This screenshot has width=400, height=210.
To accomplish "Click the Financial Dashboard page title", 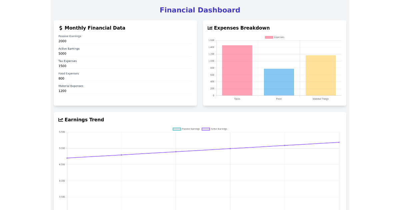I will point(200,10).
